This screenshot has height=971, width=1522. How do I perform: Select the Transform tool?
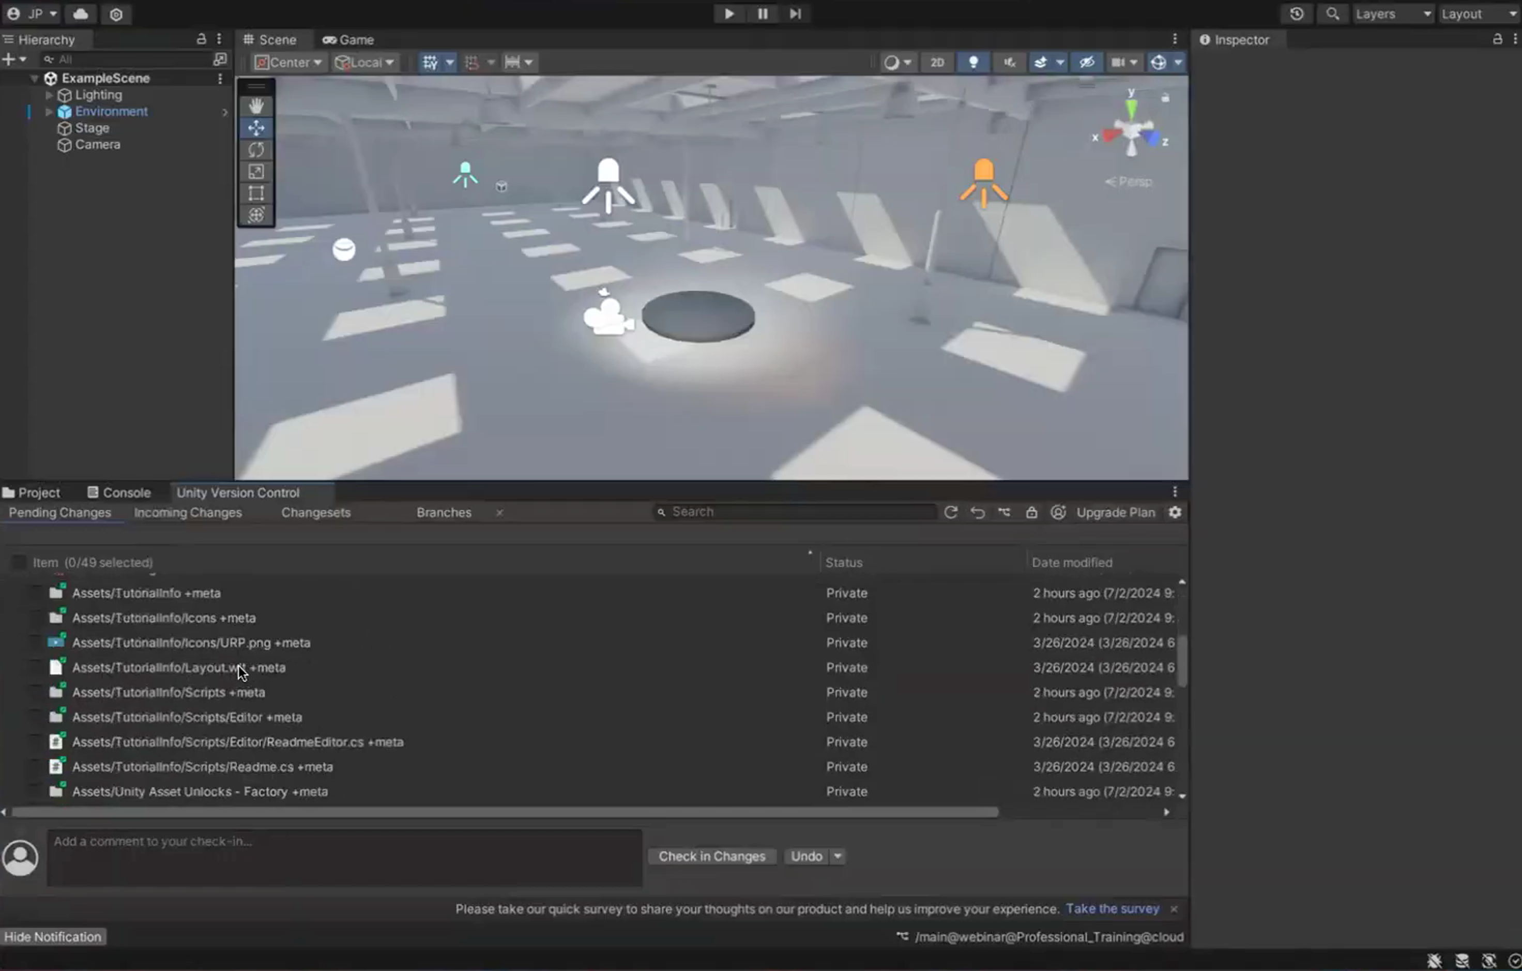[x=256, y=215]
